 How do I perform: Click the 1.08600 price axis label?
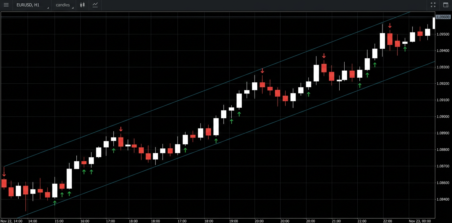coord(443,183)
